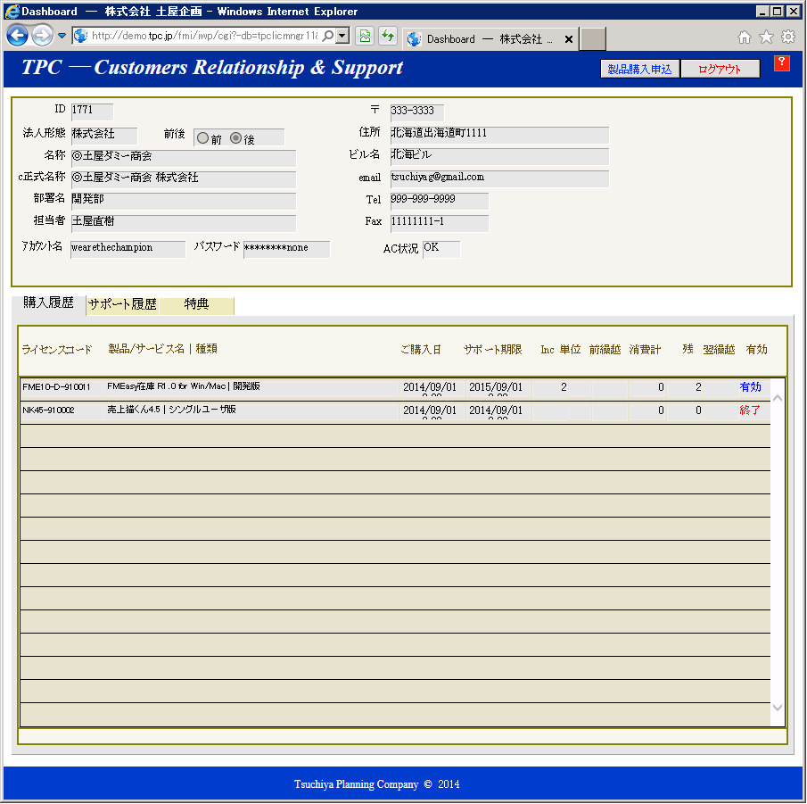Click the 部署名 field 開発部

tap(183, 201)
